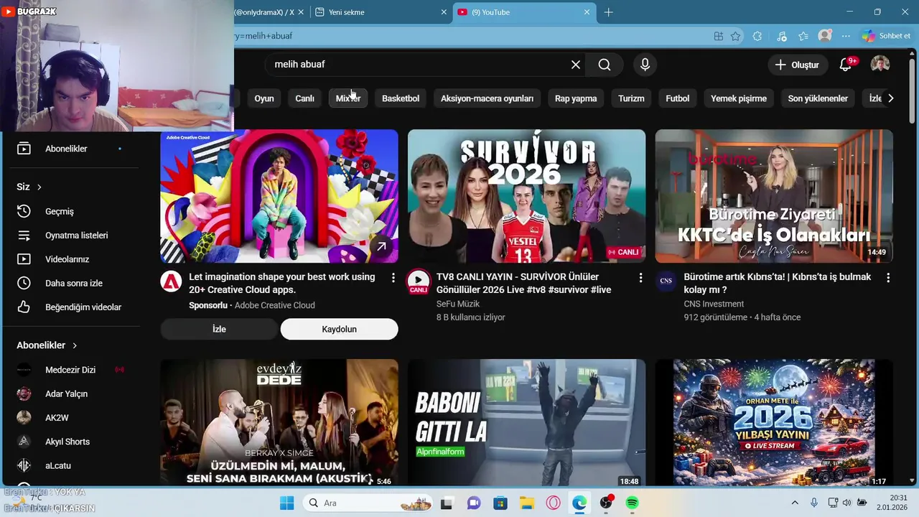Open the Edge favorites list icon
The width and height of the screenshot is (919, 517).
point(803,36)
